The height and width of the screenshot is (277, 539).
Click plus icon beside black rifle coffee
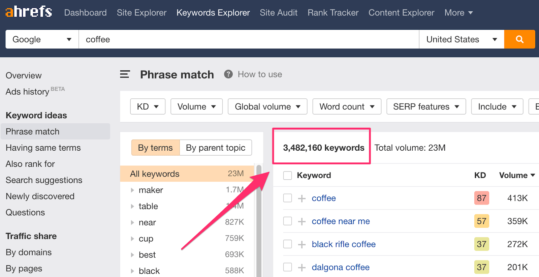tap(302, 244)
